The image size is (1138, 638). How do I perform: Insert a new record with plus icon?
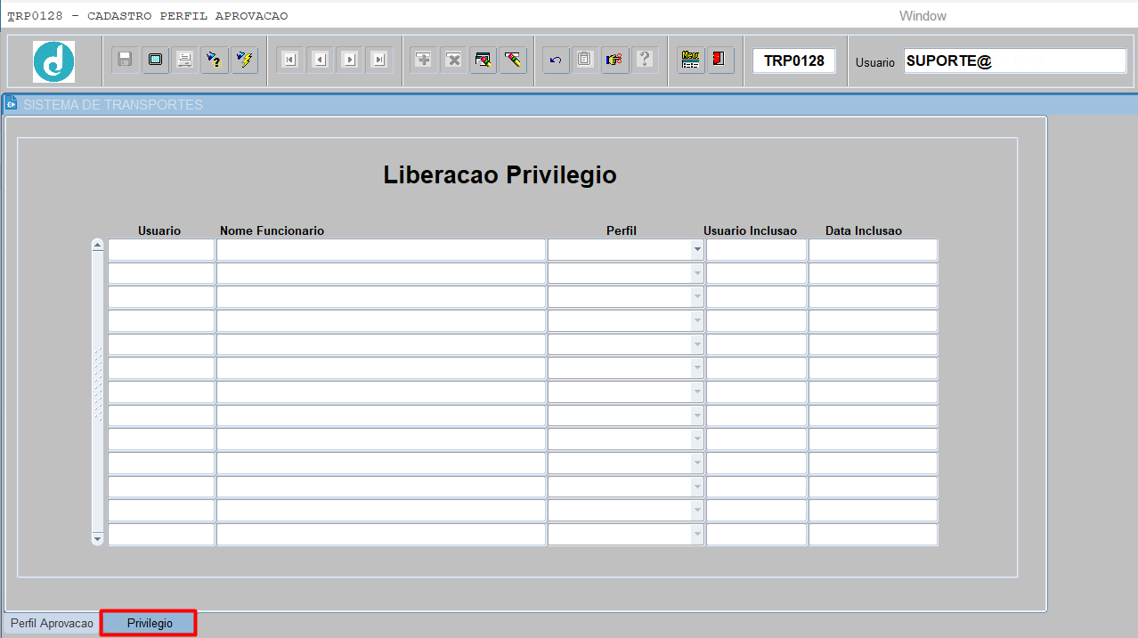423,60
